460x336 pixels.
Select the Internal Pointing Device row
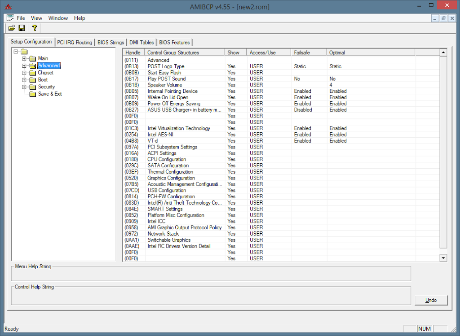281,91
